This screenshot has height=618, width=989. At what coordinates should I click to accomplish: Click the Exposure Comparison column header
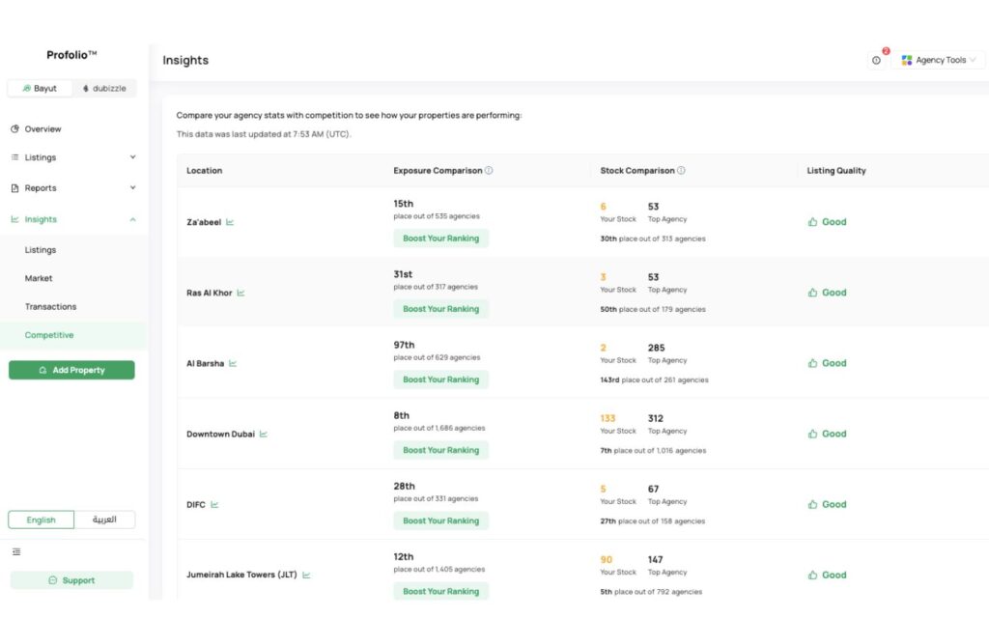click(x=438, y=170)
